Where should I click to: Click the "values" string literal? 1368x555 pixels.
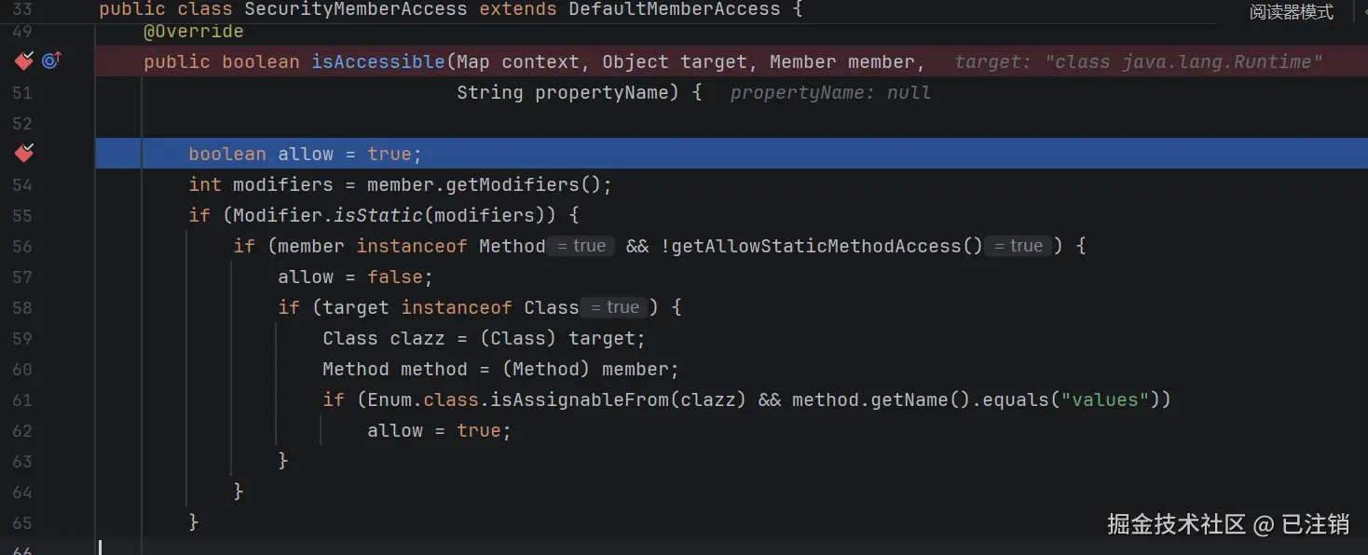(1106, 399)
